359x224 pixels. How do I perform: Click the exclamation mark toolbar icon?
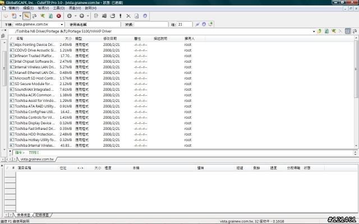121,16
